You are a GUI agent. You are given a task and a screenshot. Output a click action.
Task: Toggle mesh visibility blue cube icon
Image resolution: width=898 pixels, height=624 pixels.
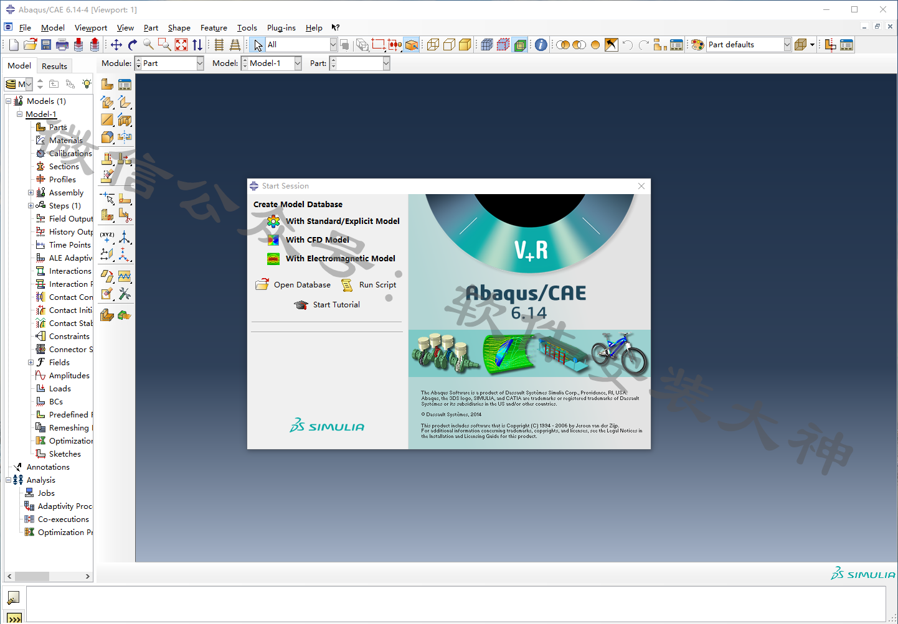click(x=487, y=45)
